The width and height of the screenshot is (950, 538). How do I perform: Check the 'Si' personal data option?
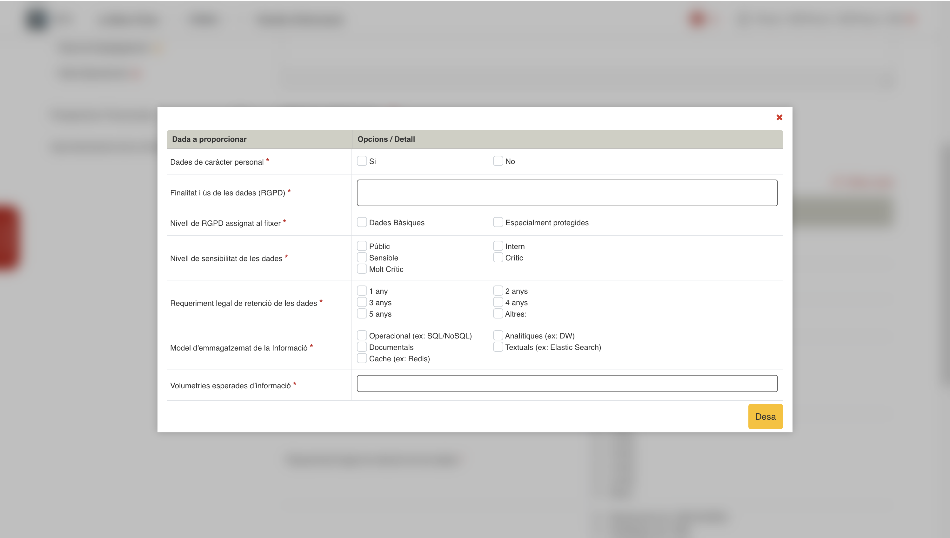click(362, 161)
